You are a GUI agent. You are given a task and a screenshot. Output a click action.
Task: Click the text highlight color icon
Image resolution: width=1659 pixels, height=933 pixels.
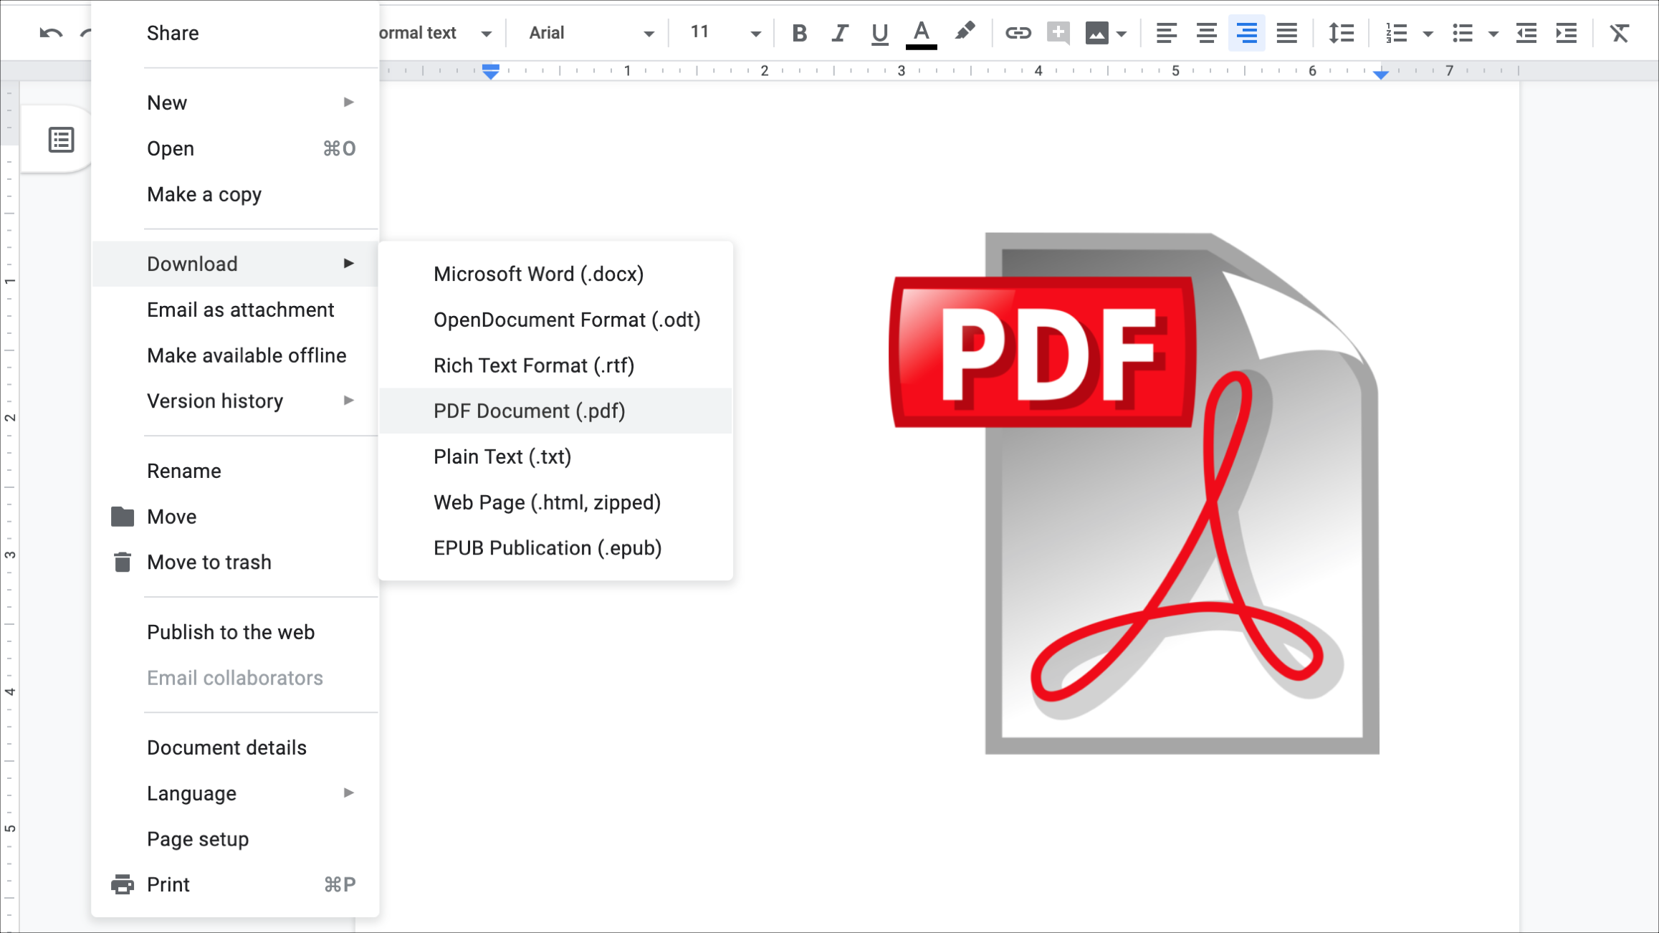[x=964, y=32]
